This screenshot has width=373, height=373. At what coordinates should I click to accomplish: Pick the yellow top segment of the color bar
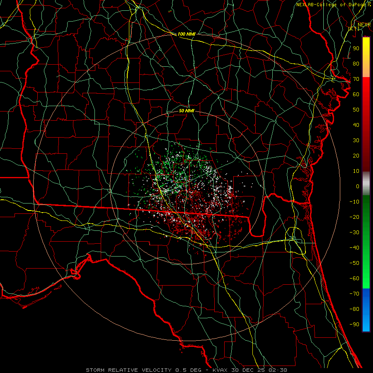[x=366, y=57]
